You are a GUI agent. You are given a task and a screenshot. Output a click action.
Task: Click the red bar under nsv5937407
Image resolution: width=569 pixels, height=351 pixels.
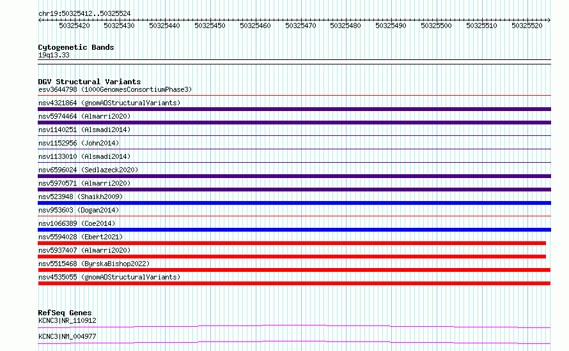[292, 257]
